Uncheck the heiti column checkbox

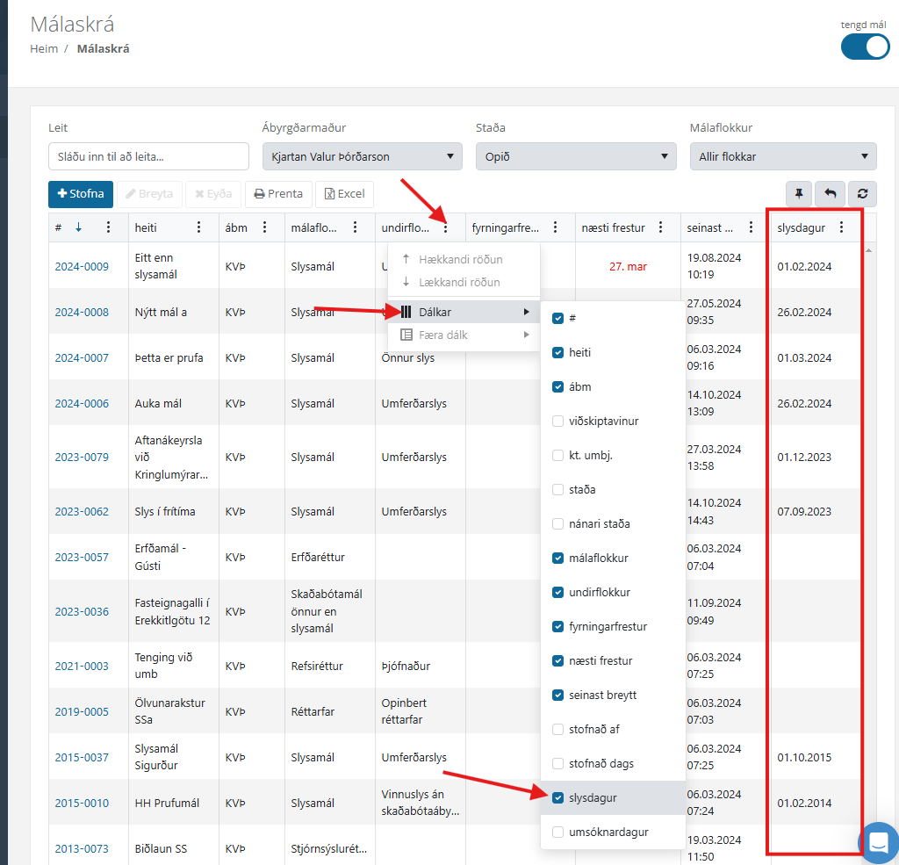[x=557, y=353]
